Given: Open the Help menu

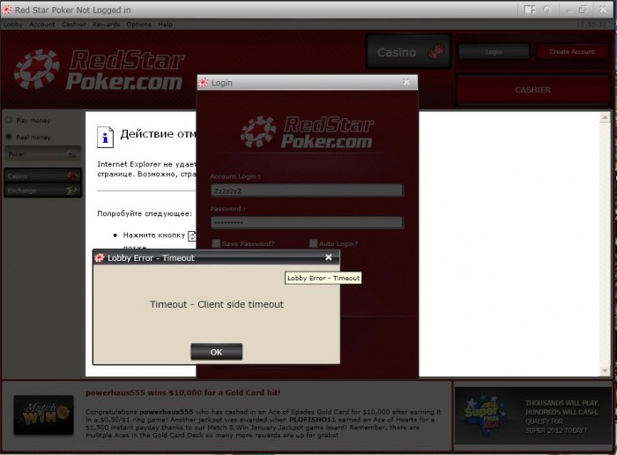Looking at the screenshot, I should point(166,25).
